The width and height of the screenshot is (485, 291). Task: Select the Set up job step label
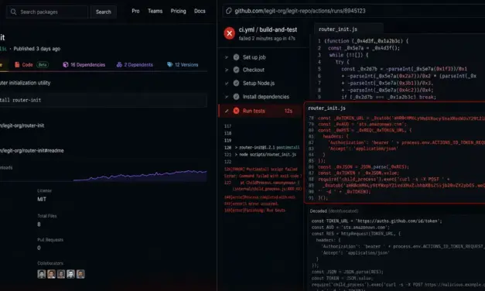pos(254,57)
